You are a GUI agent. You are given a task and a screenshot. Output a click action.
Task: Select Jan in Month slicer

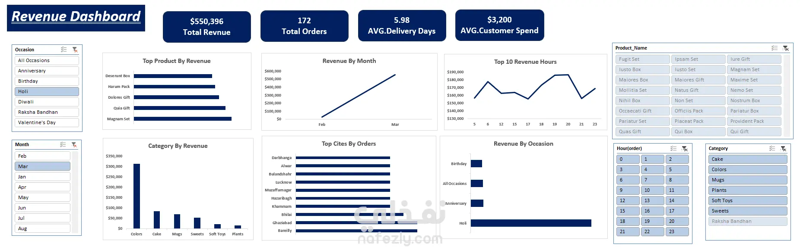42,177
